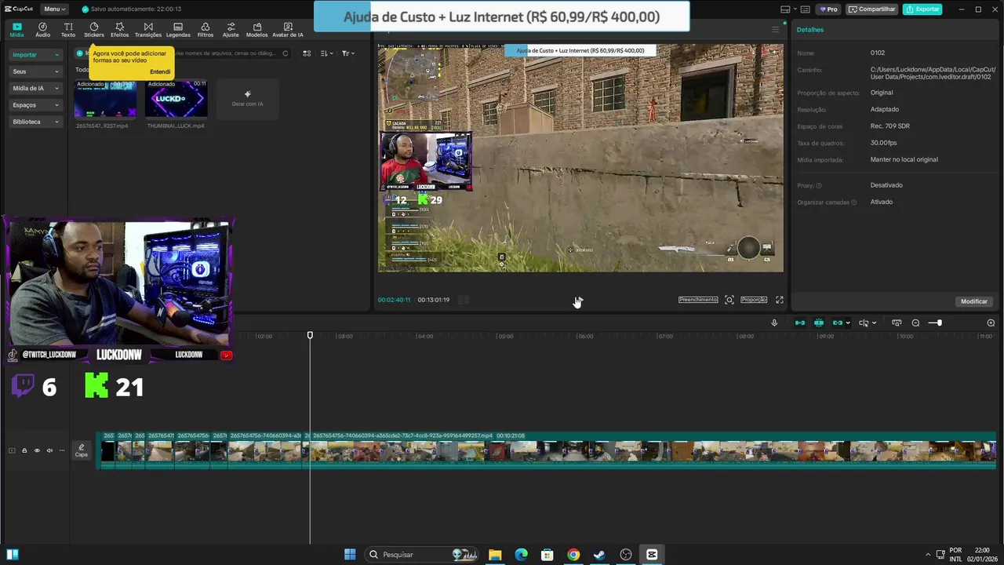Open the layout options icon in title bar

click(785, 9)
